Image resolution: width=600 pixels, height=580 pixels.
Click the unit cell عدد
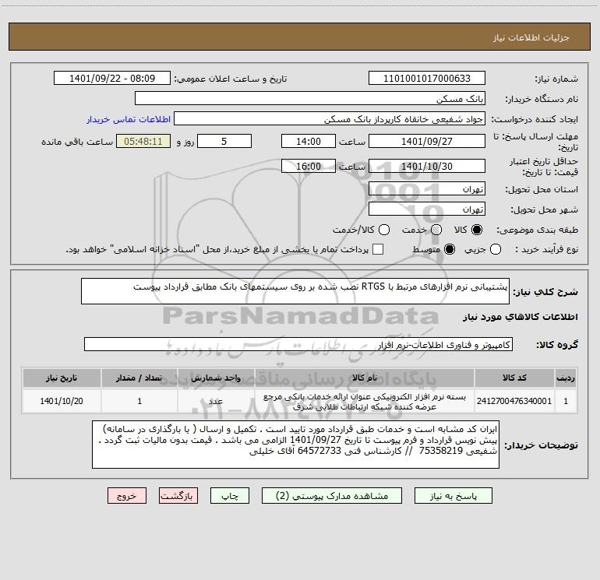click(216, 401)
